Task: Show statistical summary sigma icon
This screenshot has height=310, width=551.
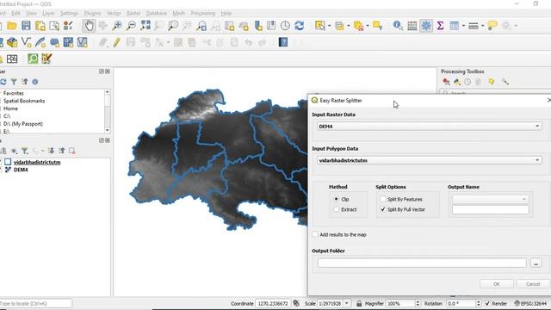Action: pos(440,26)
